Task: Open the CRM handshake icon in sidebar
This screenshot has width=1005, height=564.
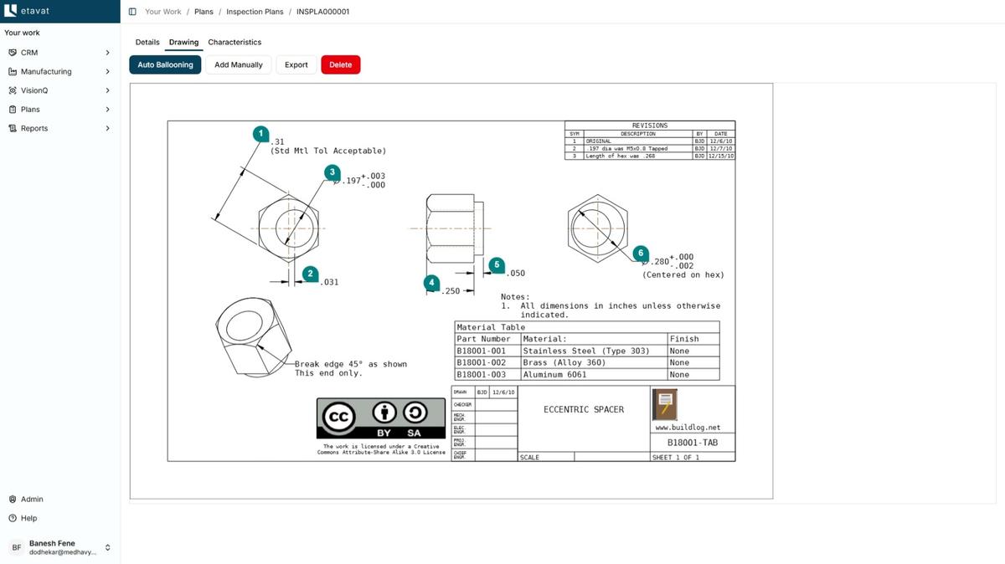Action: point(12,52)
